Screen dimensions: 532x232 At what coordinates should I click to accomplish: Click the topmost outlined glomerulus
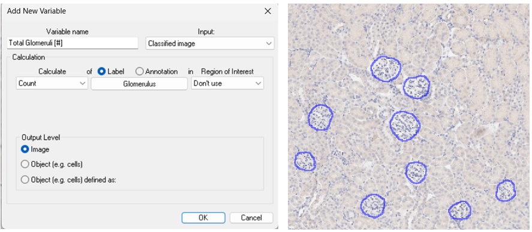[386, 69]
